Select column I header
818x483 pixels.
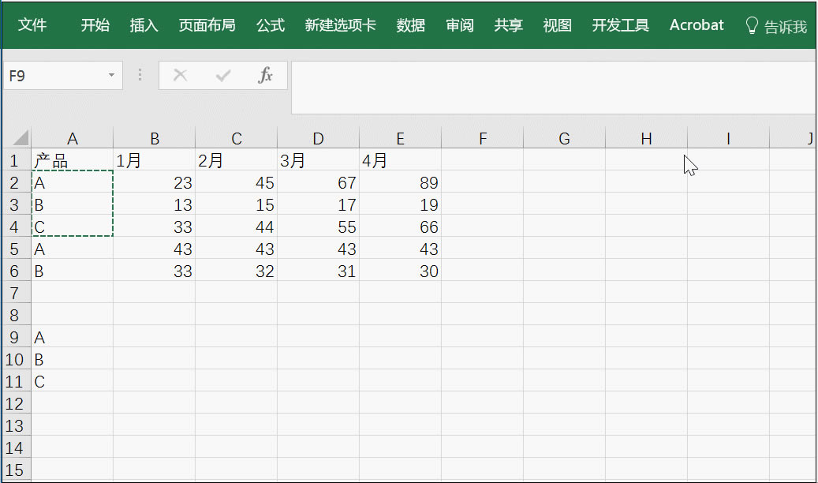[728, 138]
